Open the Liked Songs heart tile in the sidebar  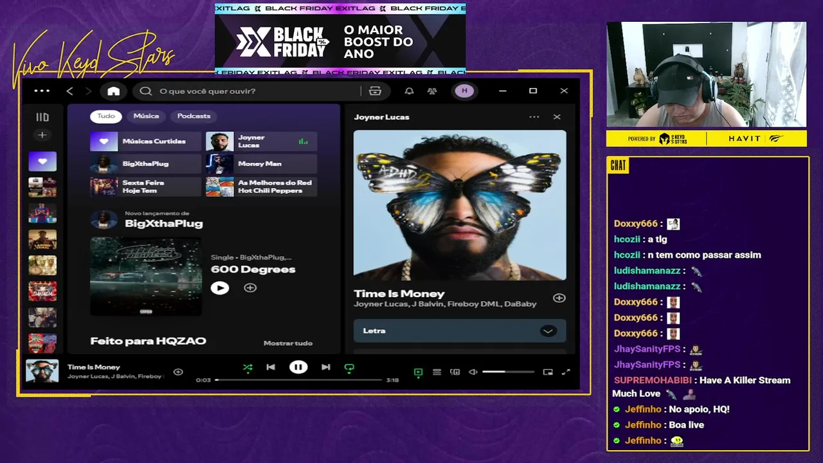42,161
